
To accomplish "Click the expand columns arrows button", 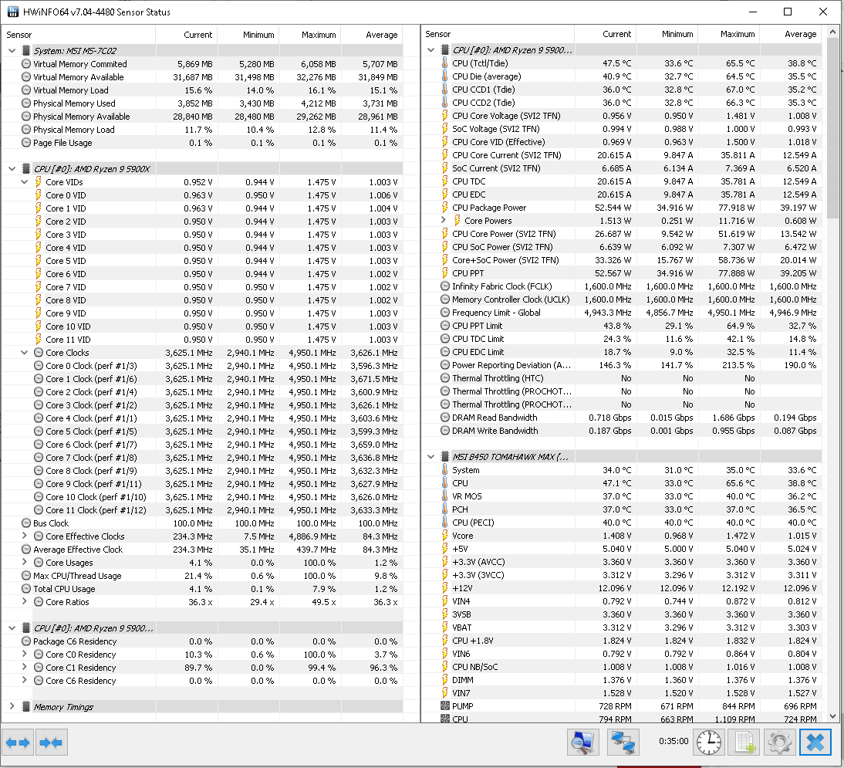I will coord(18,743).
